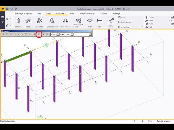Switch to the Concrete tab

[60, 14]
